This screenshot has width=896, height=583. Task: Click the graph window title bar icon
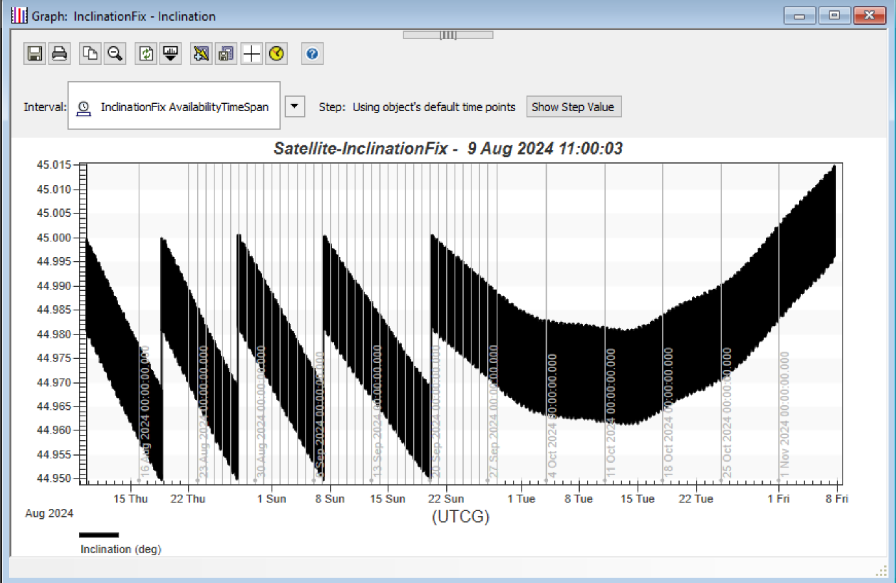pyautogui.click(x=19, y=16)
